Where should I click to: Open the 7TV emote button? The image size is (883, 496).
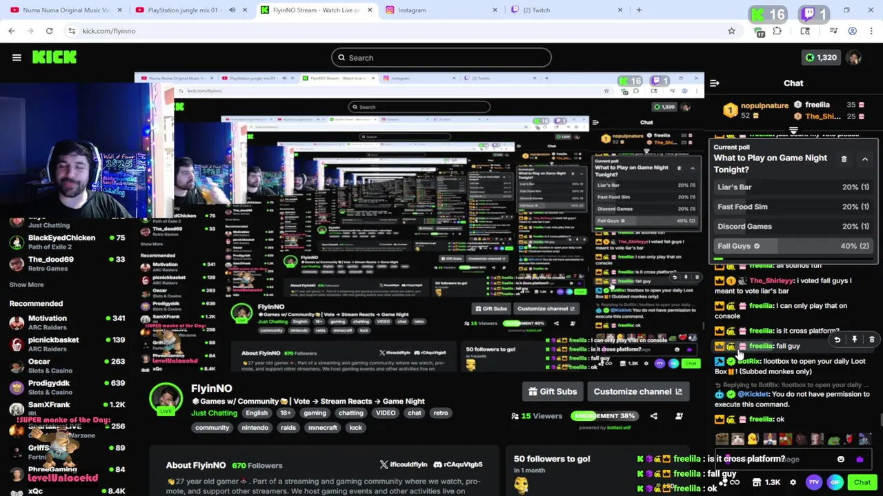[x=814, y=483]
